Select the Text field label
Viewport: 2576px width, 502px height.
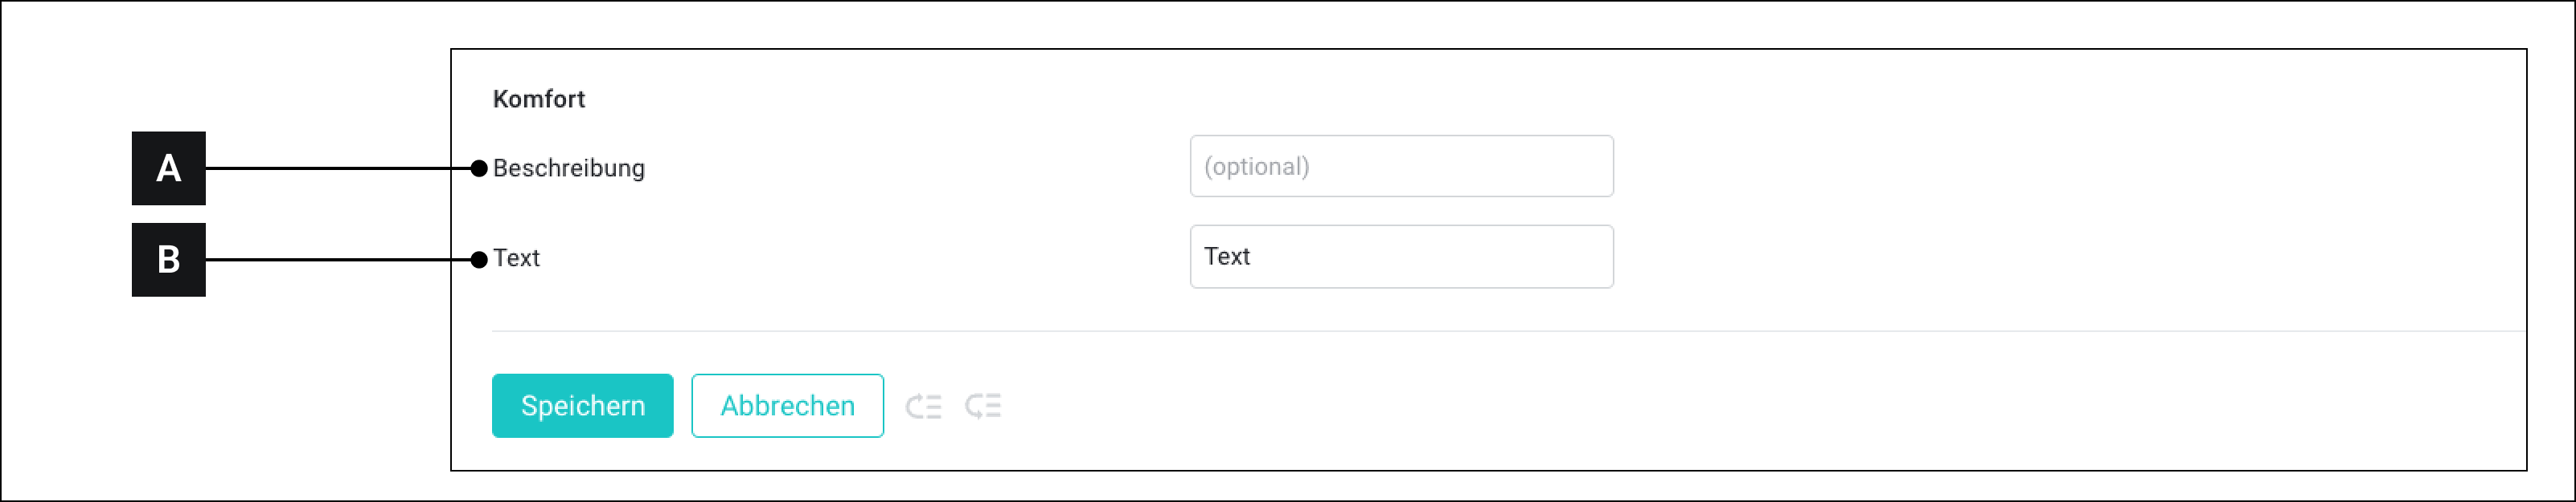coord(516,258)
